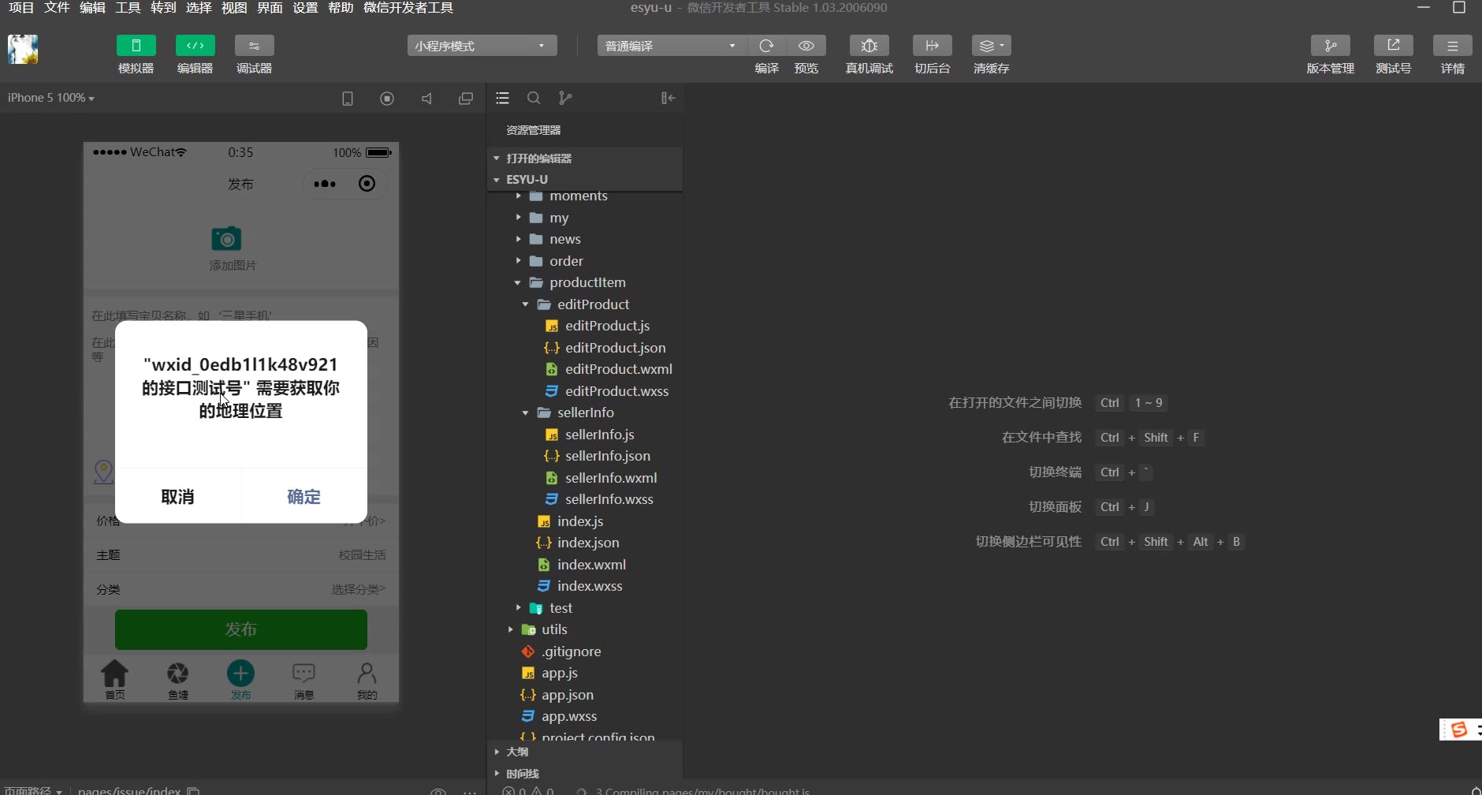Open the Edit menu
This screenshot has height=795, width=1482.
(92, 8)
